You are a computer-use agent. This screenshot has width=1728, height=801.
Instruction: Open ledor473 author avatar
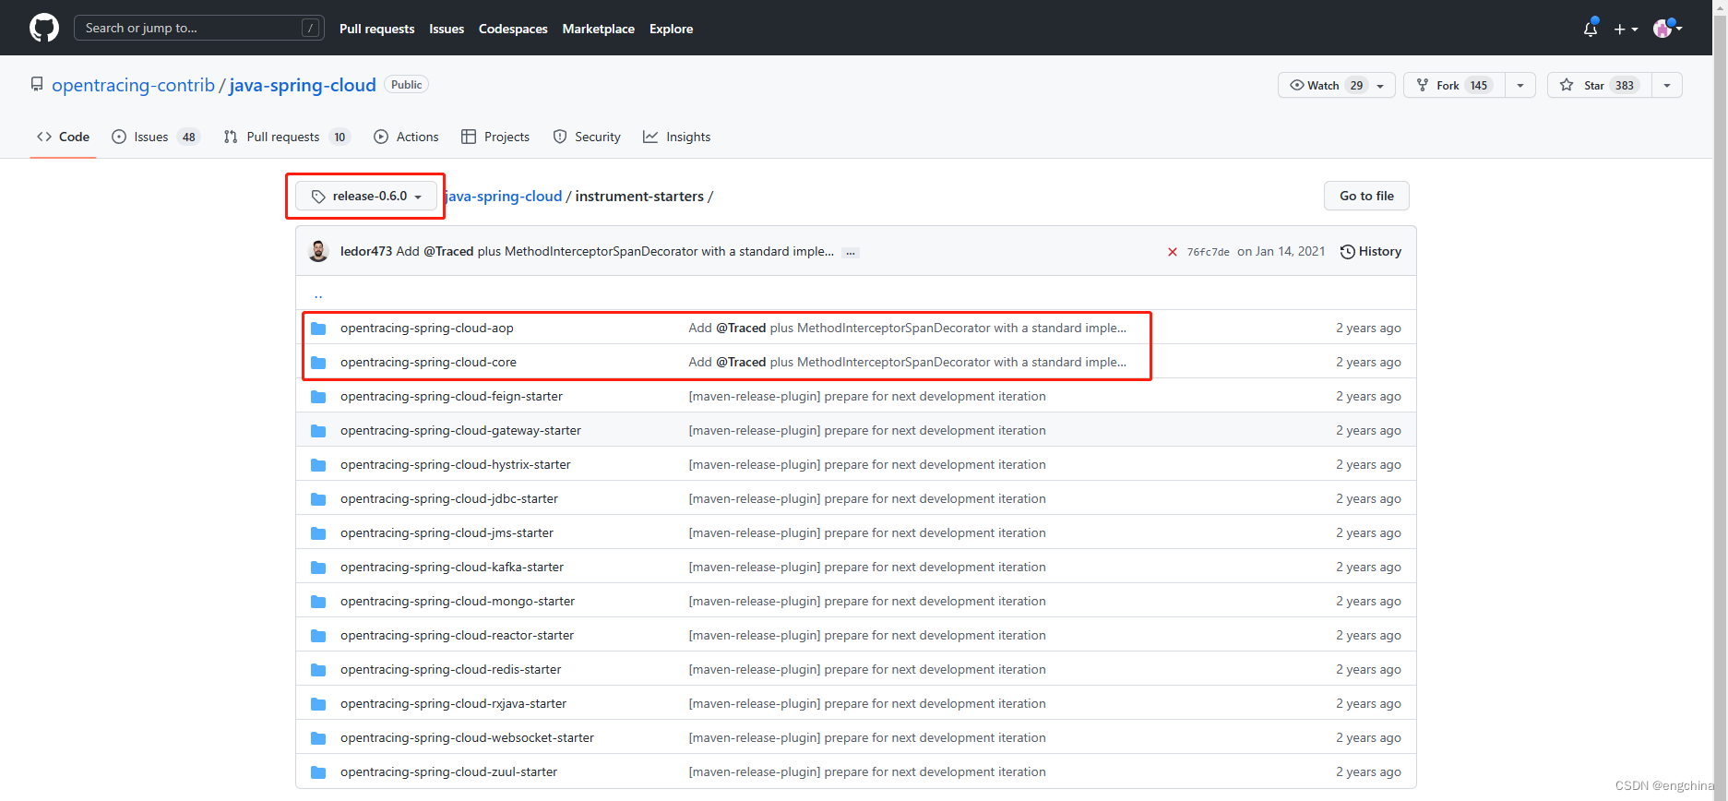[x=318, y=251]
